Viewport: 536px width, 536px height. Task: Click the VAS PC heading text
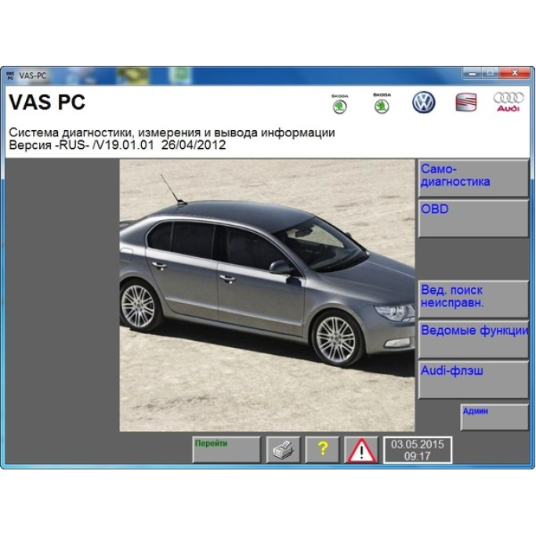(47, 102)
